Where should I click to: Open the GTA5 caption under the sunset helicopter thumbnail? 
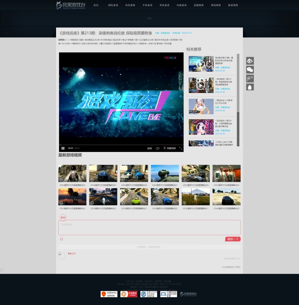tap(72, 209)
